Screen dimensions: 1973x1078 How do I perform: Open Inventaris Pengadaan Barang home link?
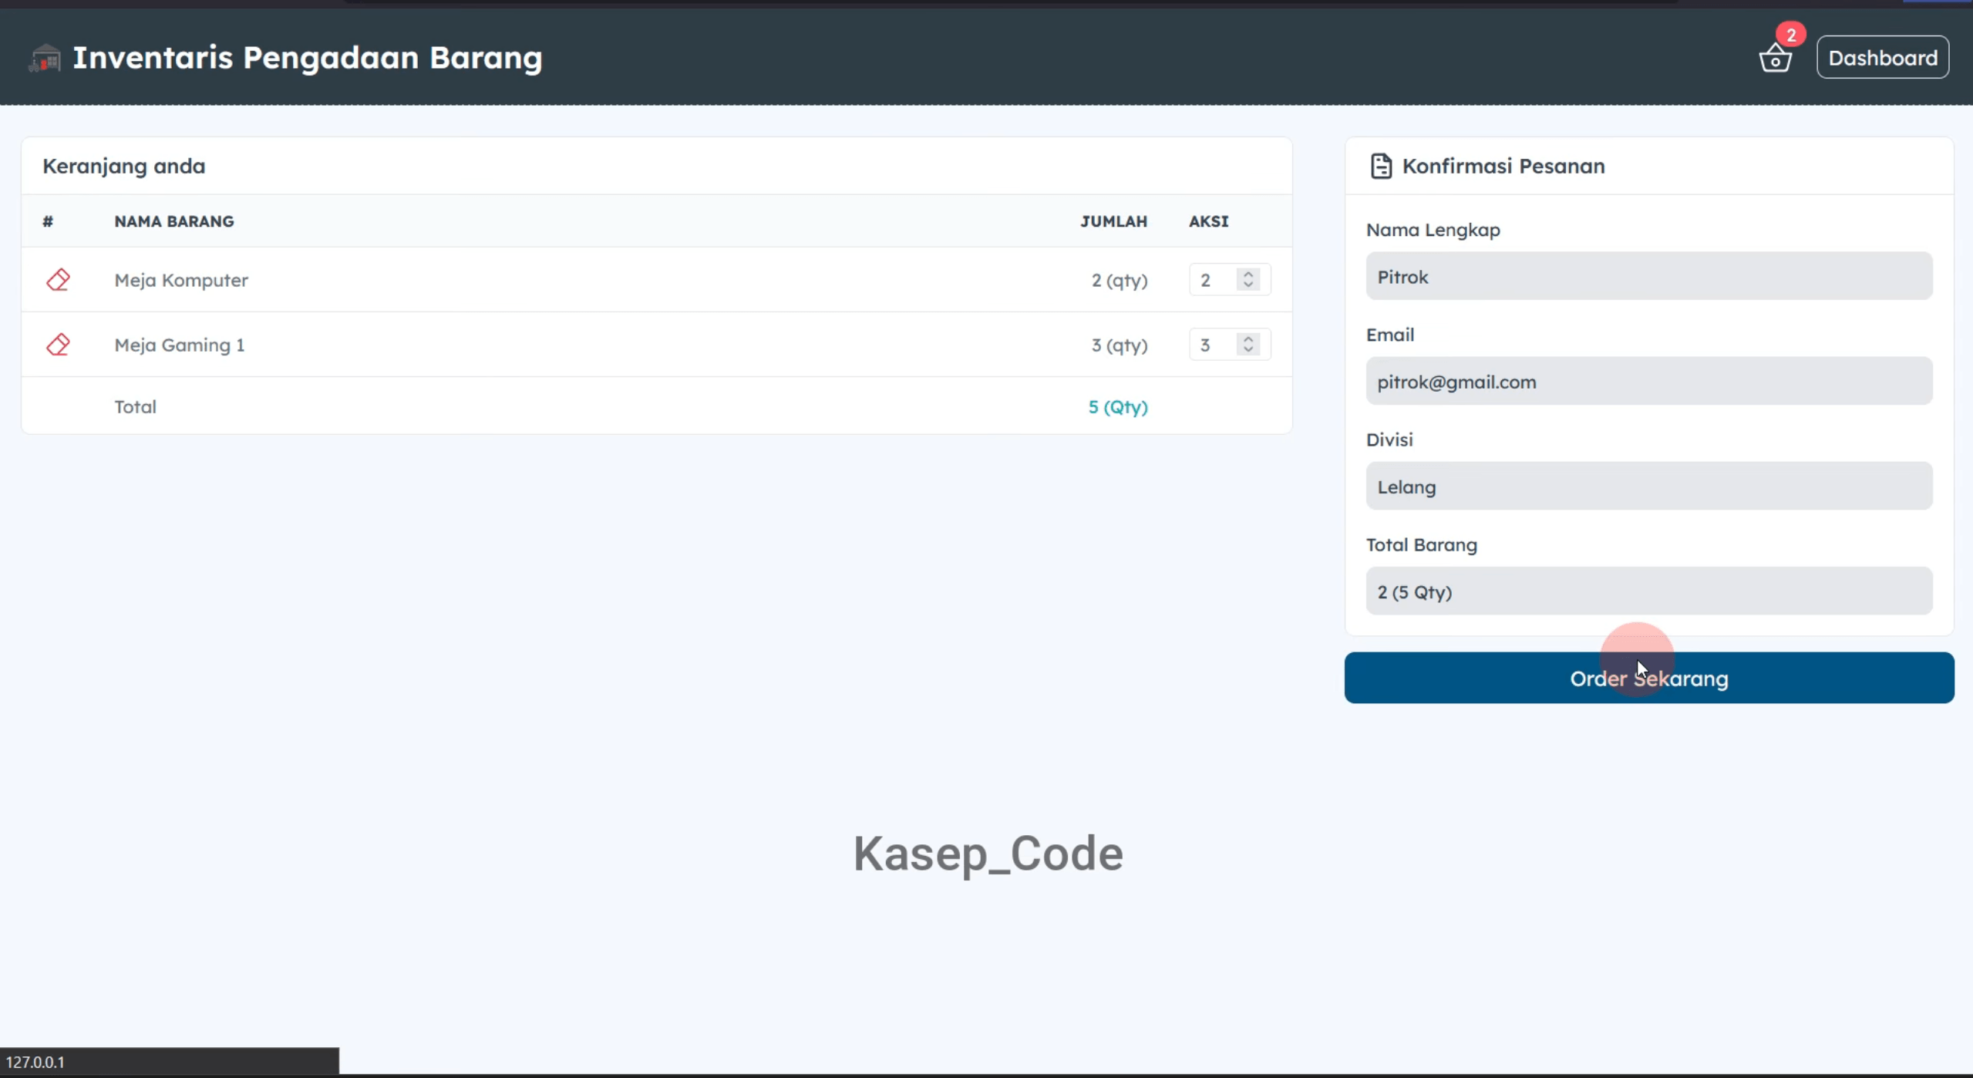[x=308, y=58]
